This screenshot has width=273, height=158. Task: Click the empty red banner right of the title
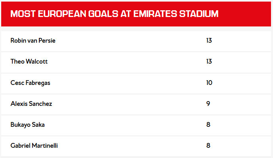pyautogui.click(x=246, y=14)
